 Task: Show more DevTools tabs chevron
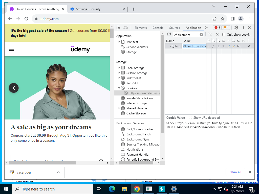pyautogui.click(x=207, y=28)
